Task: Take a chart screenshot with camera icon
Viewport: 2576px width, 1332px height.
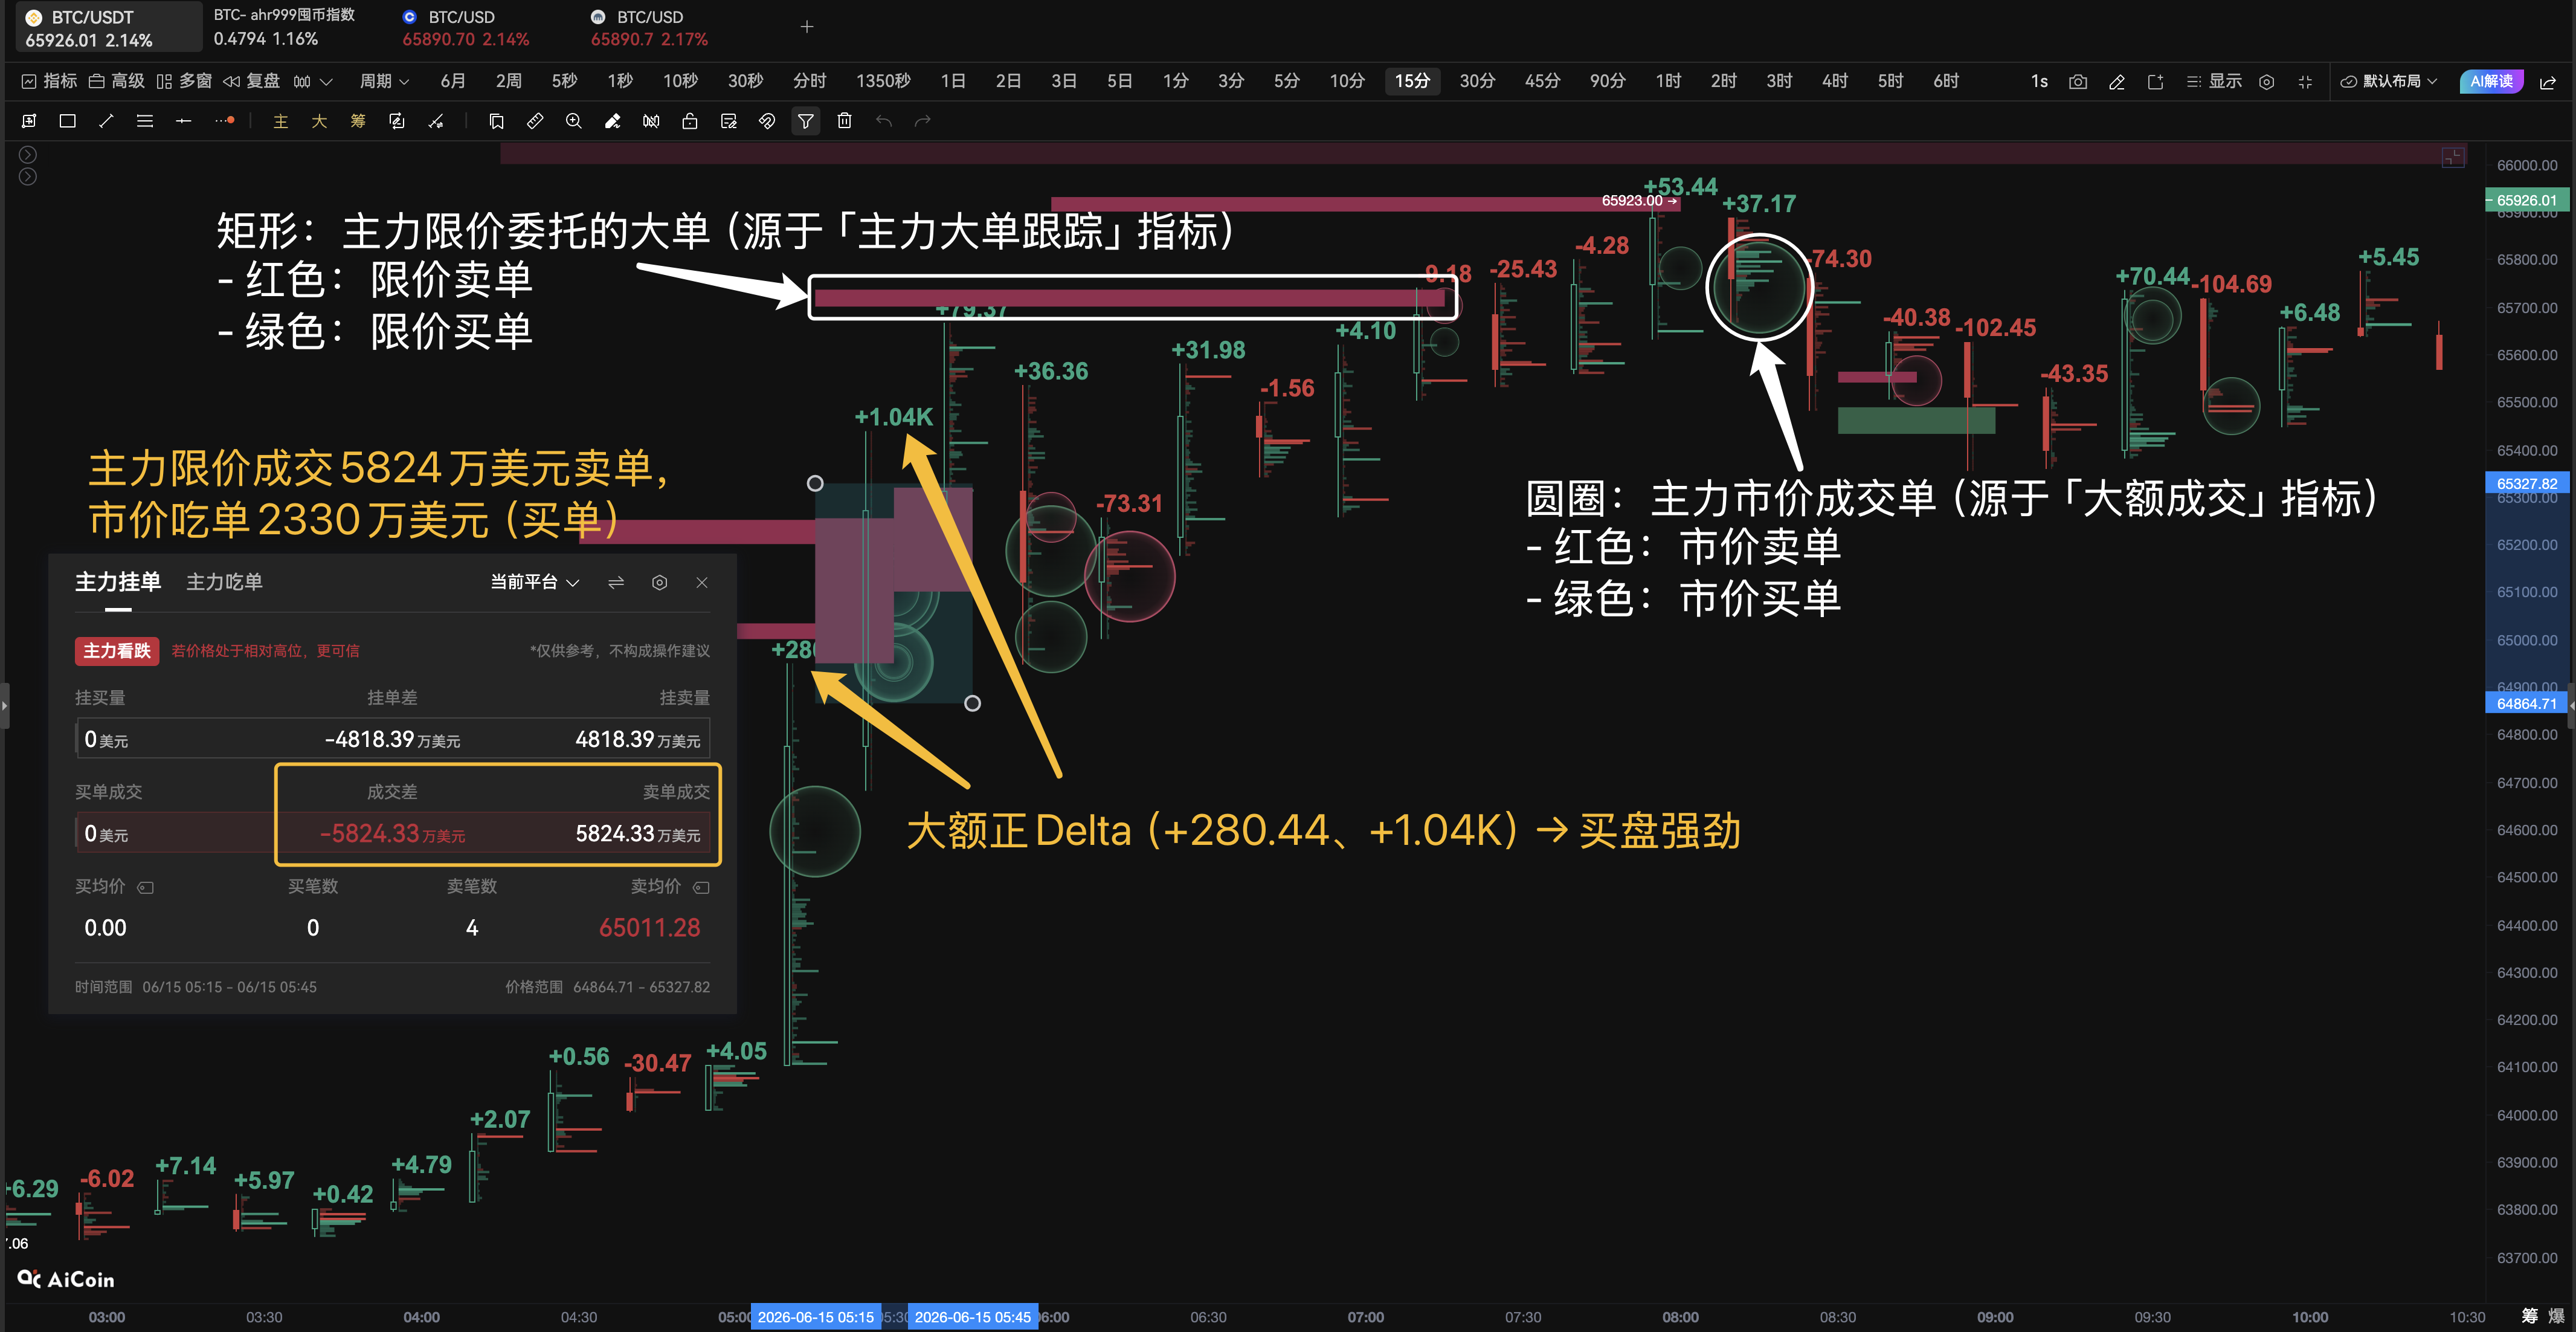Action: 2078,82
